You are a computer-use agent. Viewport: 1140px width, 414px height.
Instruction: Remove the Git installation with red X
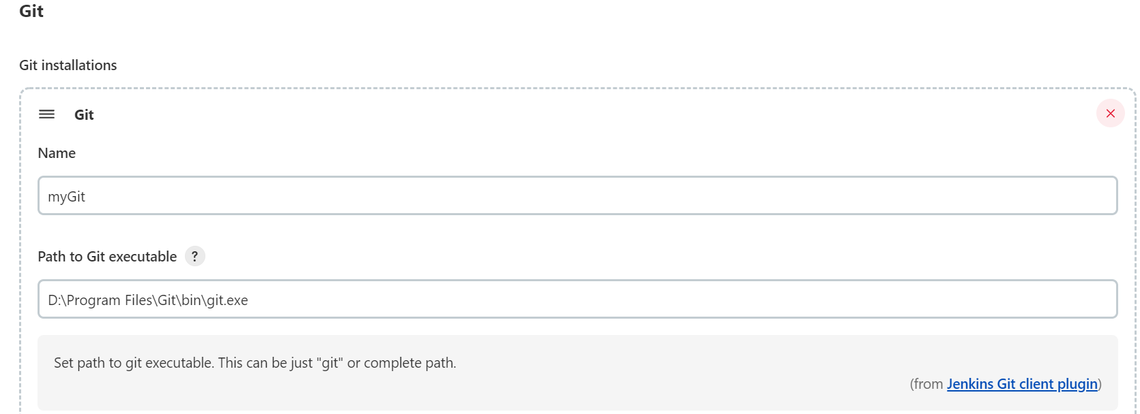coord(1110,114)
